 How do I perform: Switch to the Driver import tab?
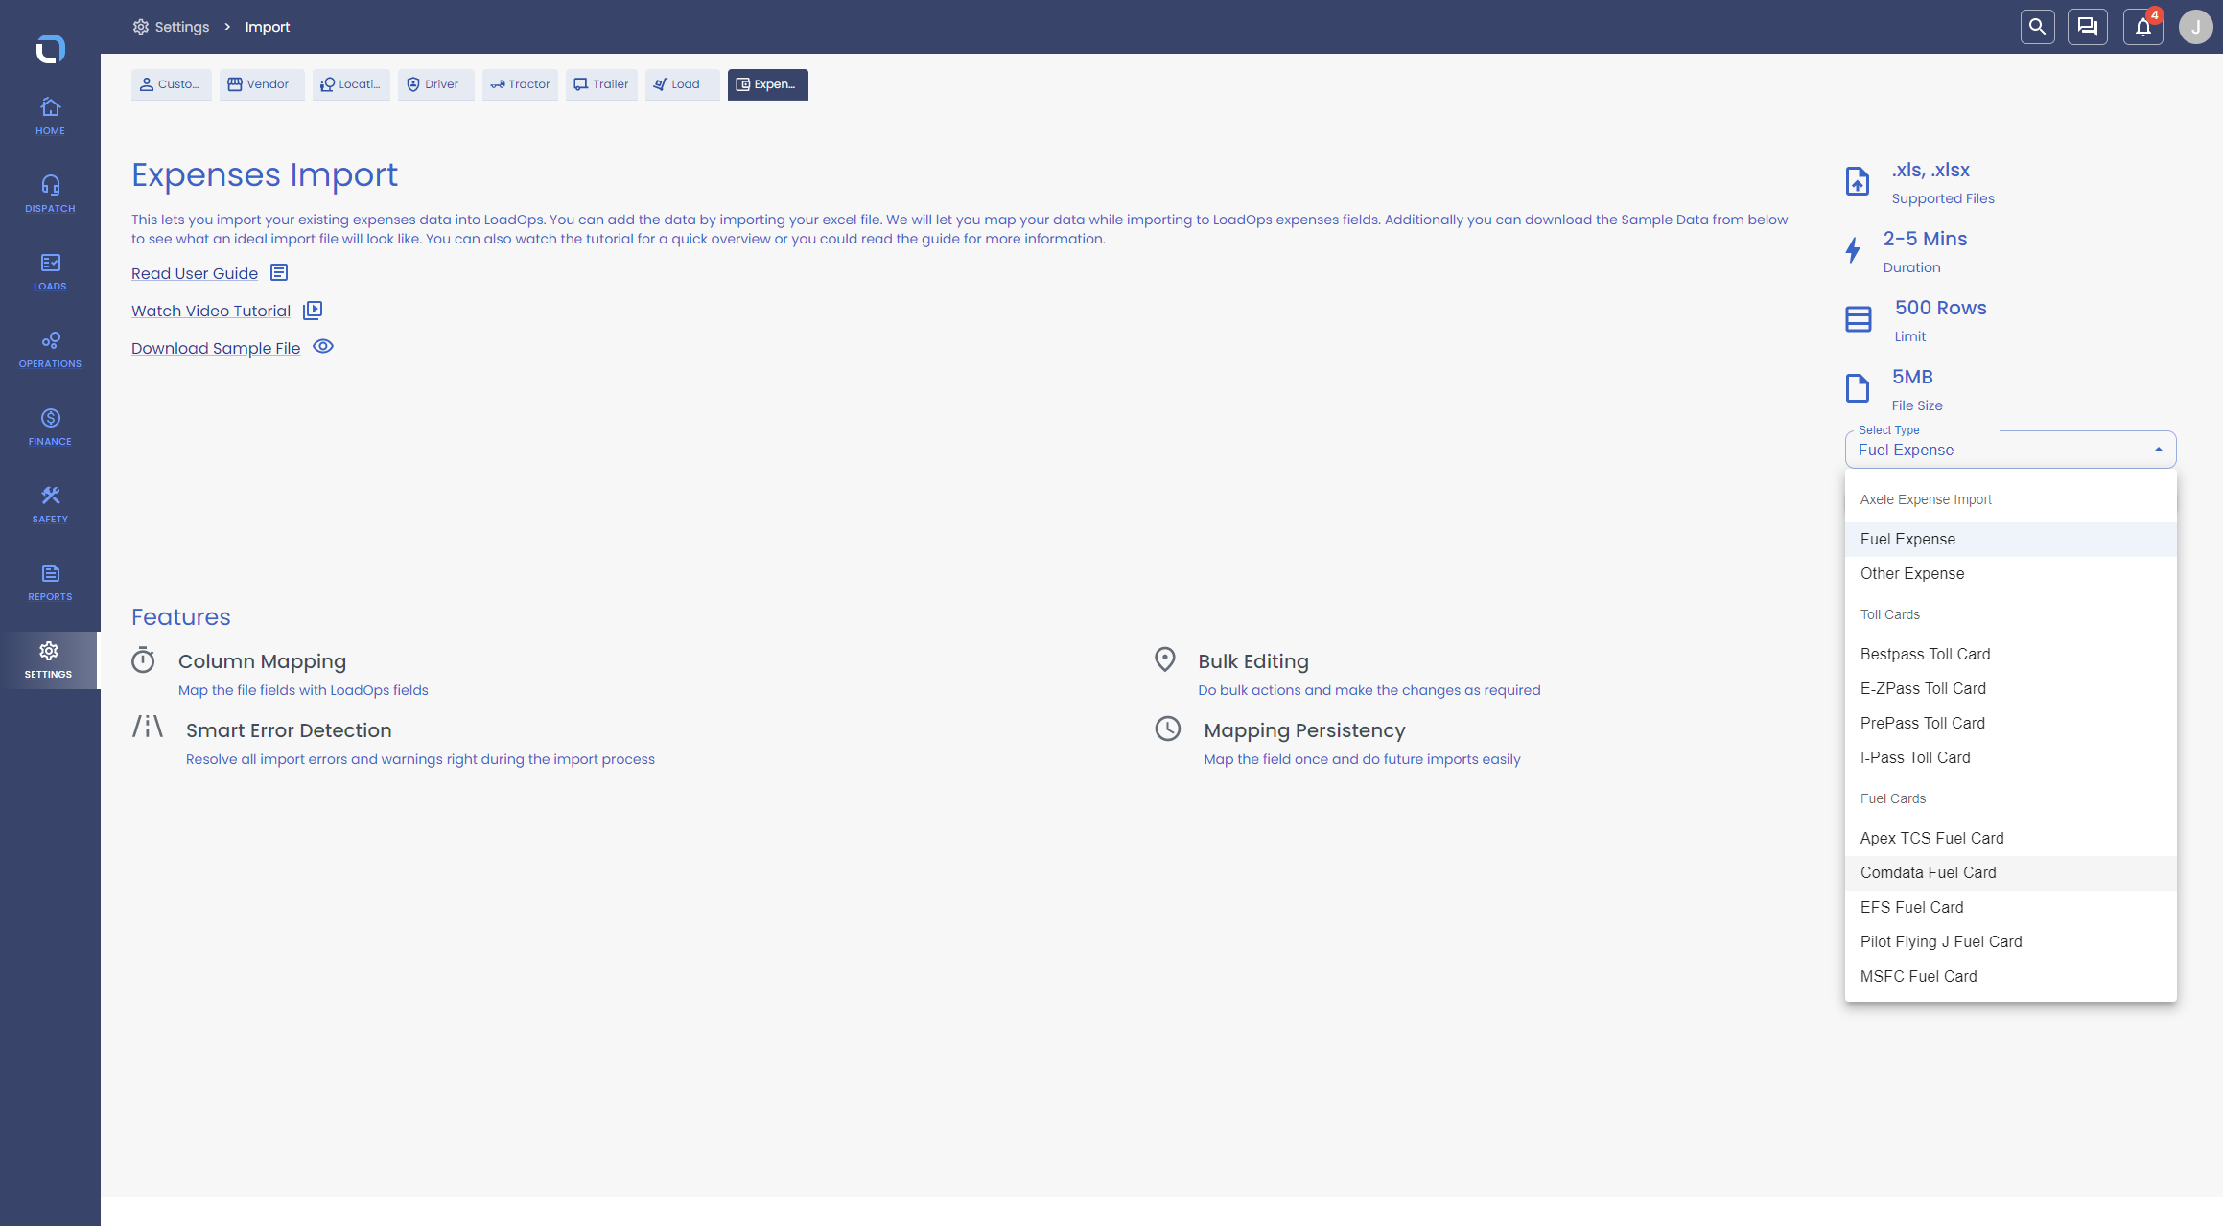tap(435, 84)
